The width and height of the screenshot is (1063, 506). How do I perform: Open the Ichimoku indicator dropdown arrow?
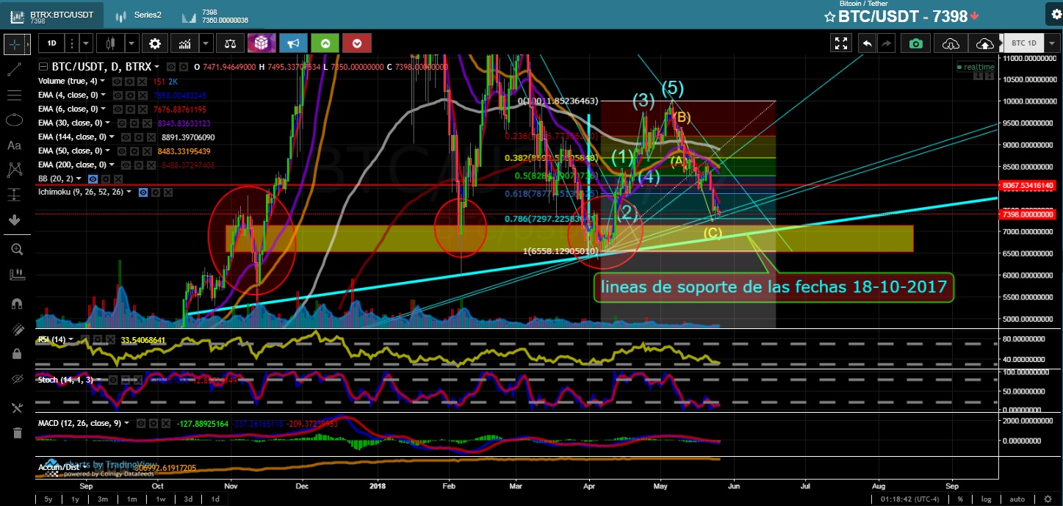(x=129, y=192)
